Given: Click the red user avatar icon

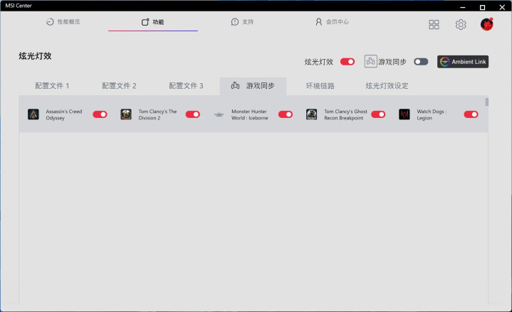Looking at the screenshot, I should [487, 24].
